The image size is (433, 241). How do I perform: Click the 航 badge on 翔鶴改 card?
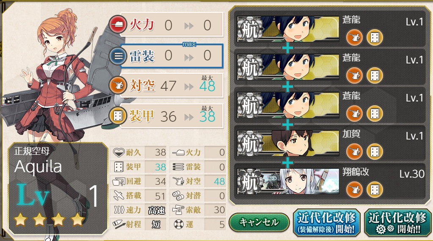(x=250, y=181)
